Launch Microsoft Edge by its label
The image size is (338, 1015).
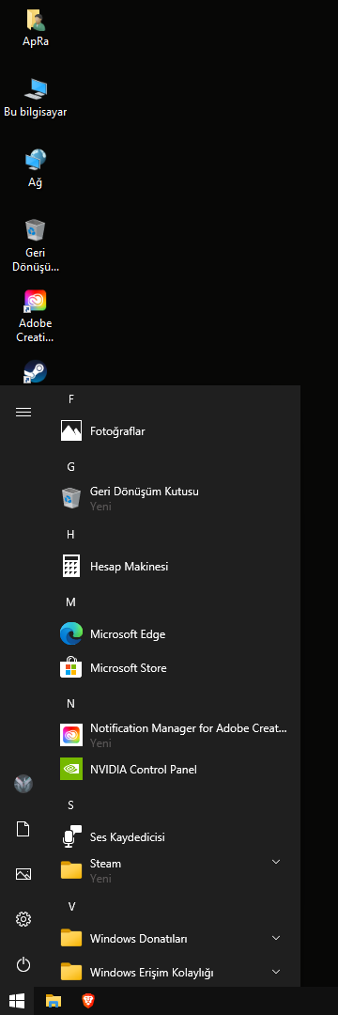pos(128,634)
